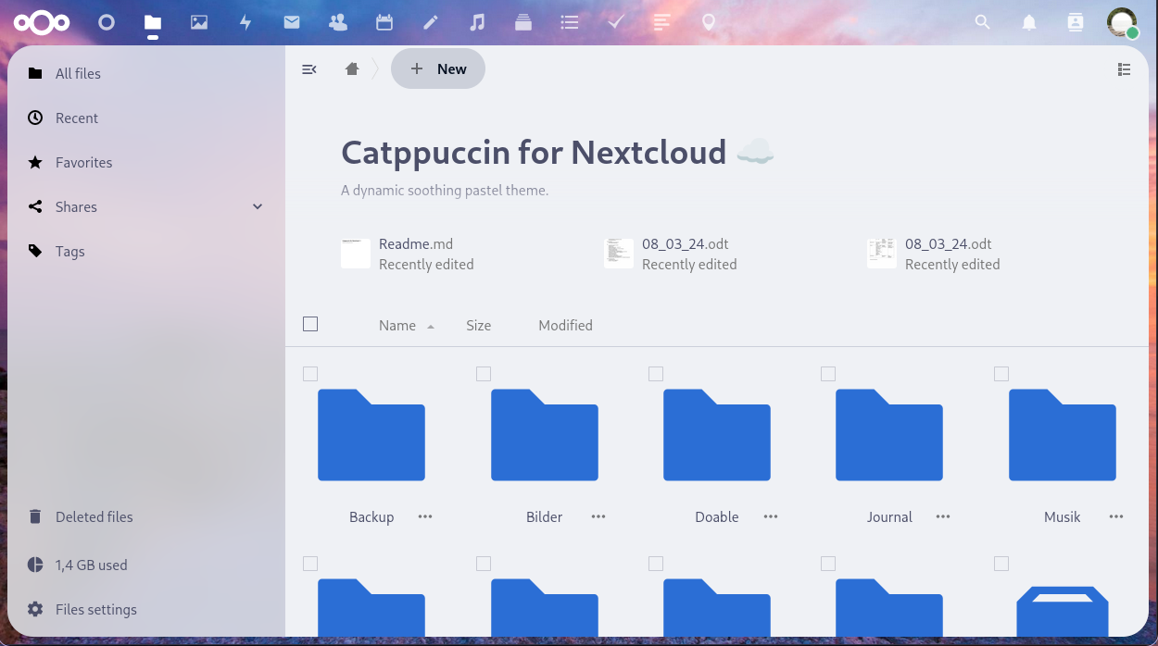Check the Musik folder checkbox
The image size is (1158, 646).
[x=1001, y=374]
